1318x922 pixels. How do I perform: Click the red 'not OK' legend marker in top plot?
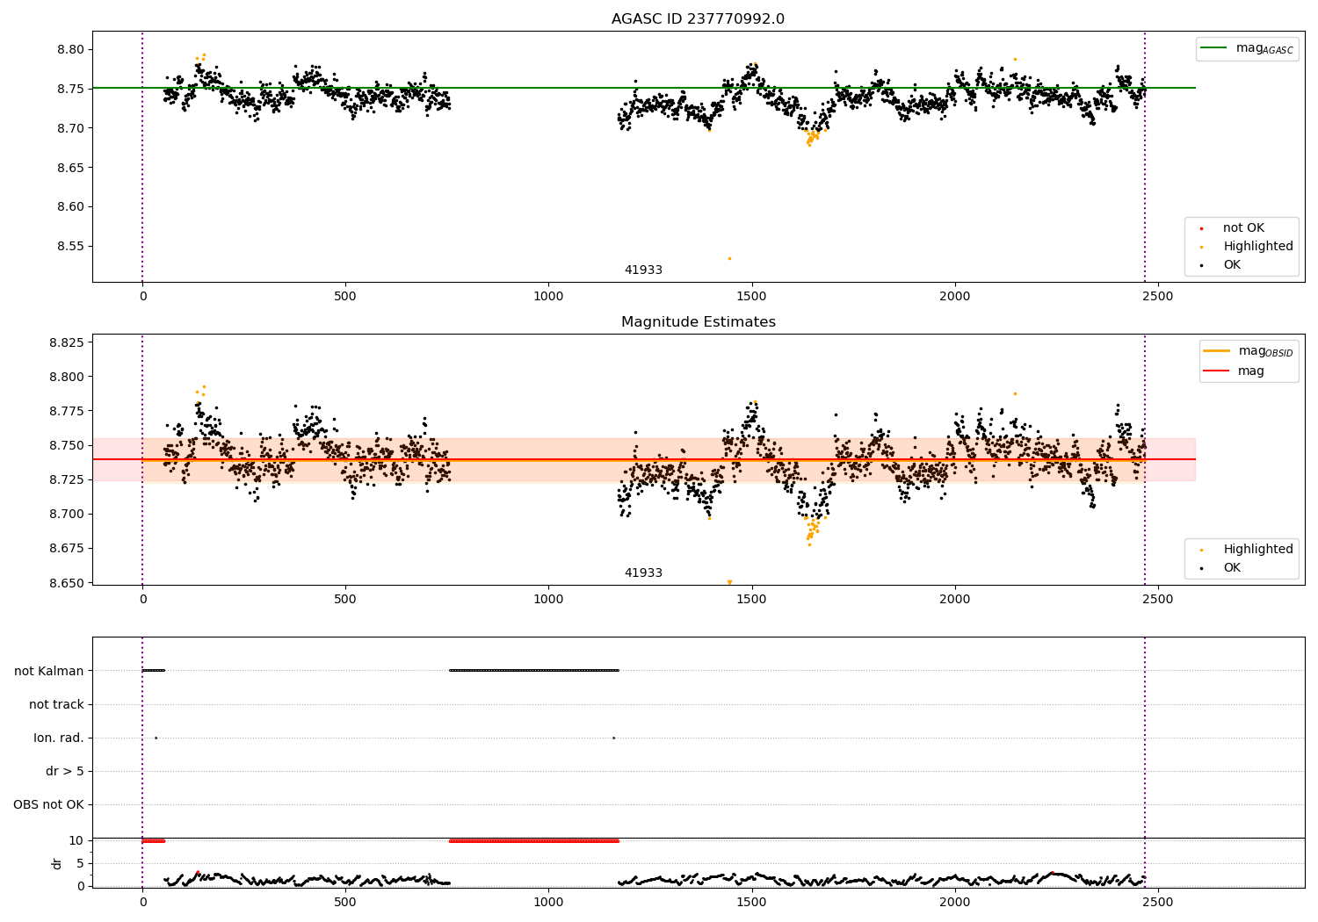click(1202, 228)
